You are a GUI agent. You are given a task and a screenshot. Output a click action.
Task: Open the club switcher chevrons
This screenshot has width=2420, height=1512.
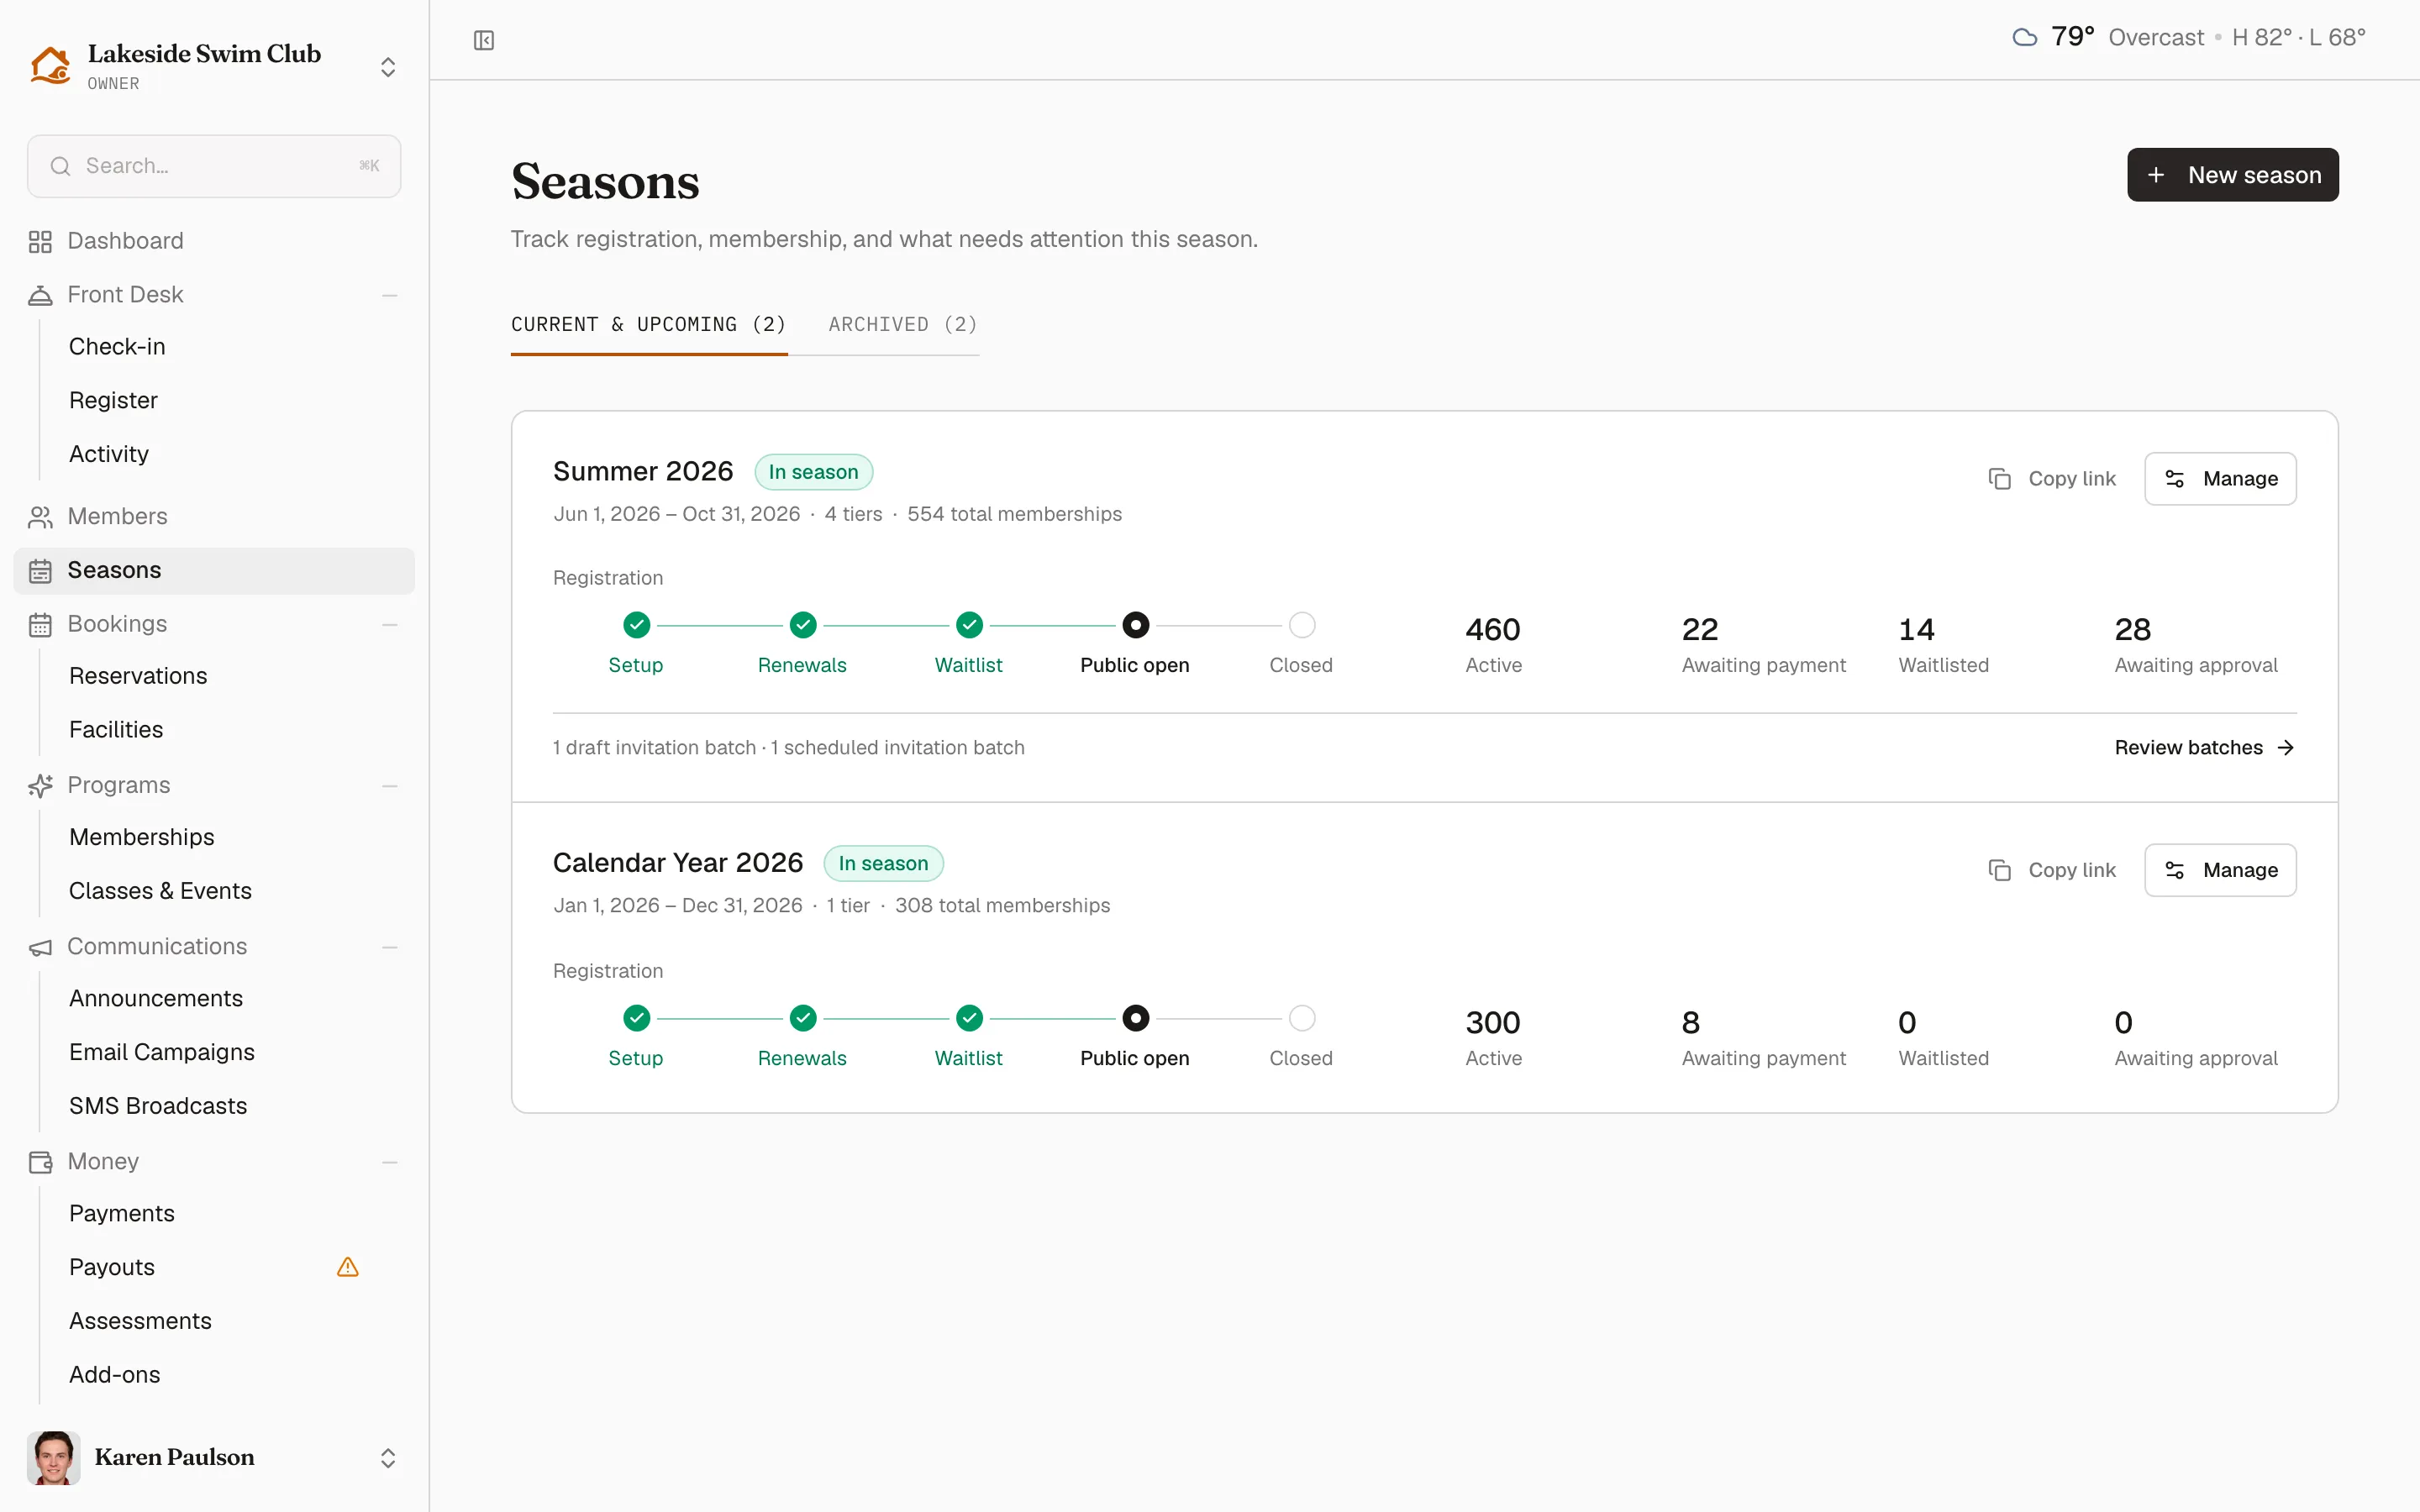click(x=388, y=67)
